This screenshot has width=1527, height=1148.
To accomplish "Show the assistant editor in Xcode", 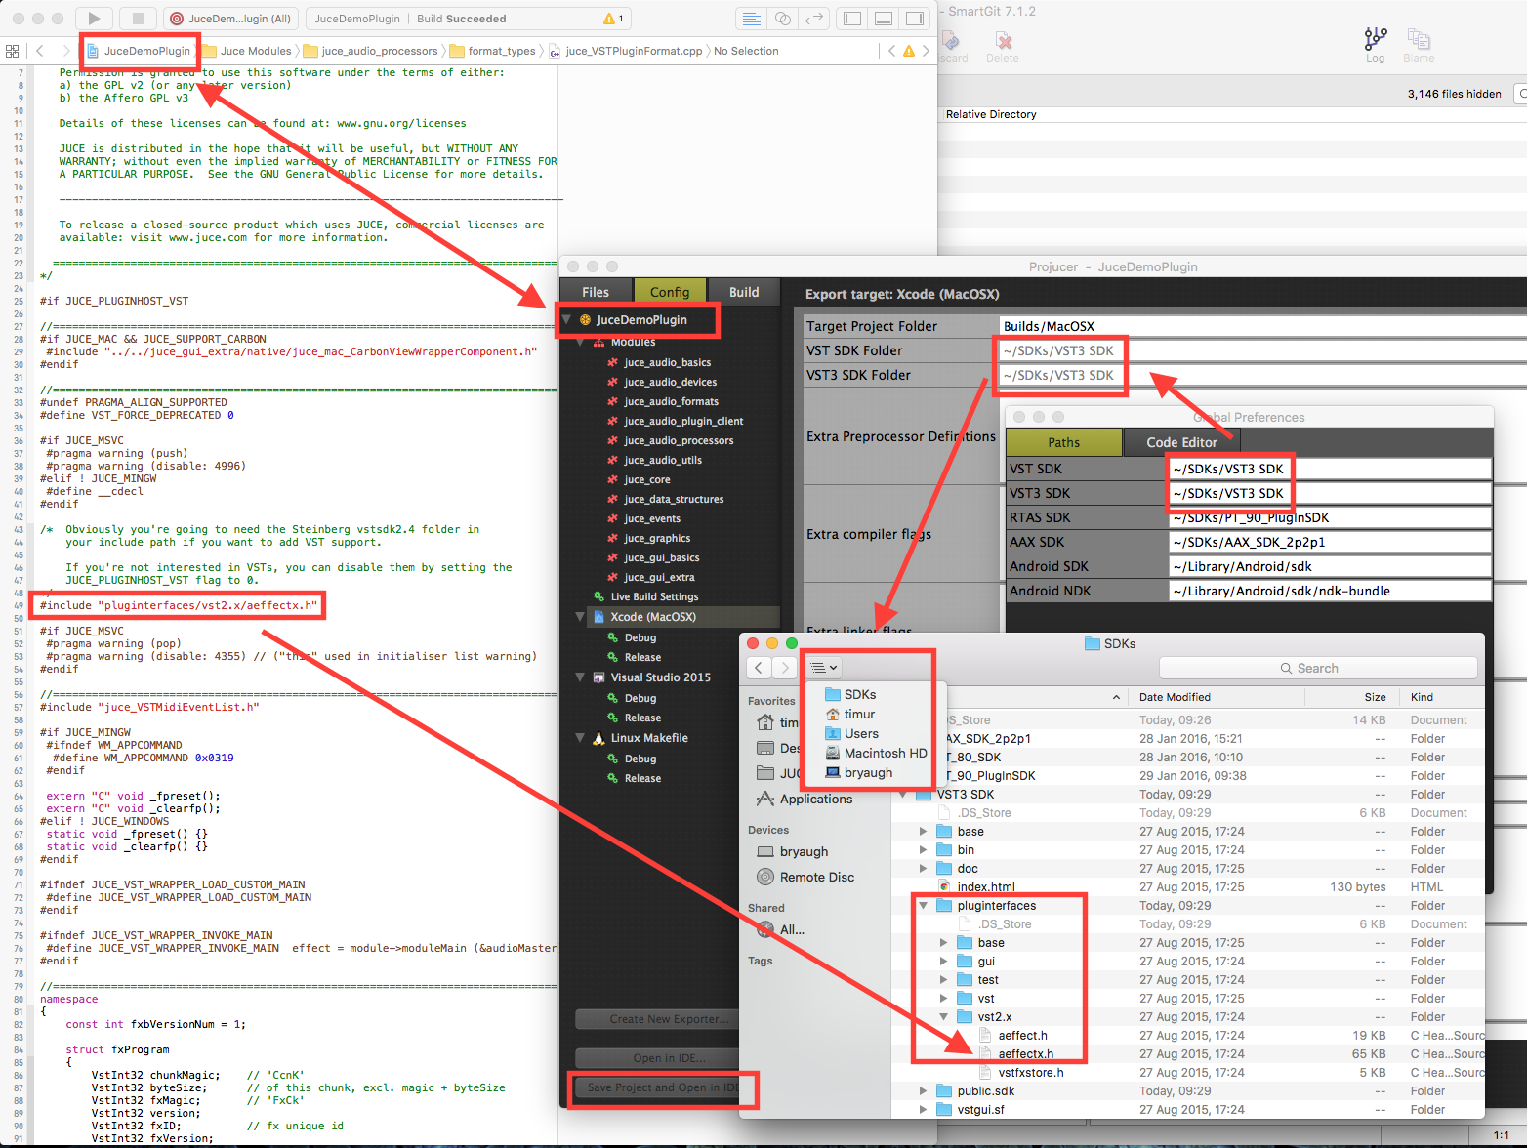I will point(783,18).
